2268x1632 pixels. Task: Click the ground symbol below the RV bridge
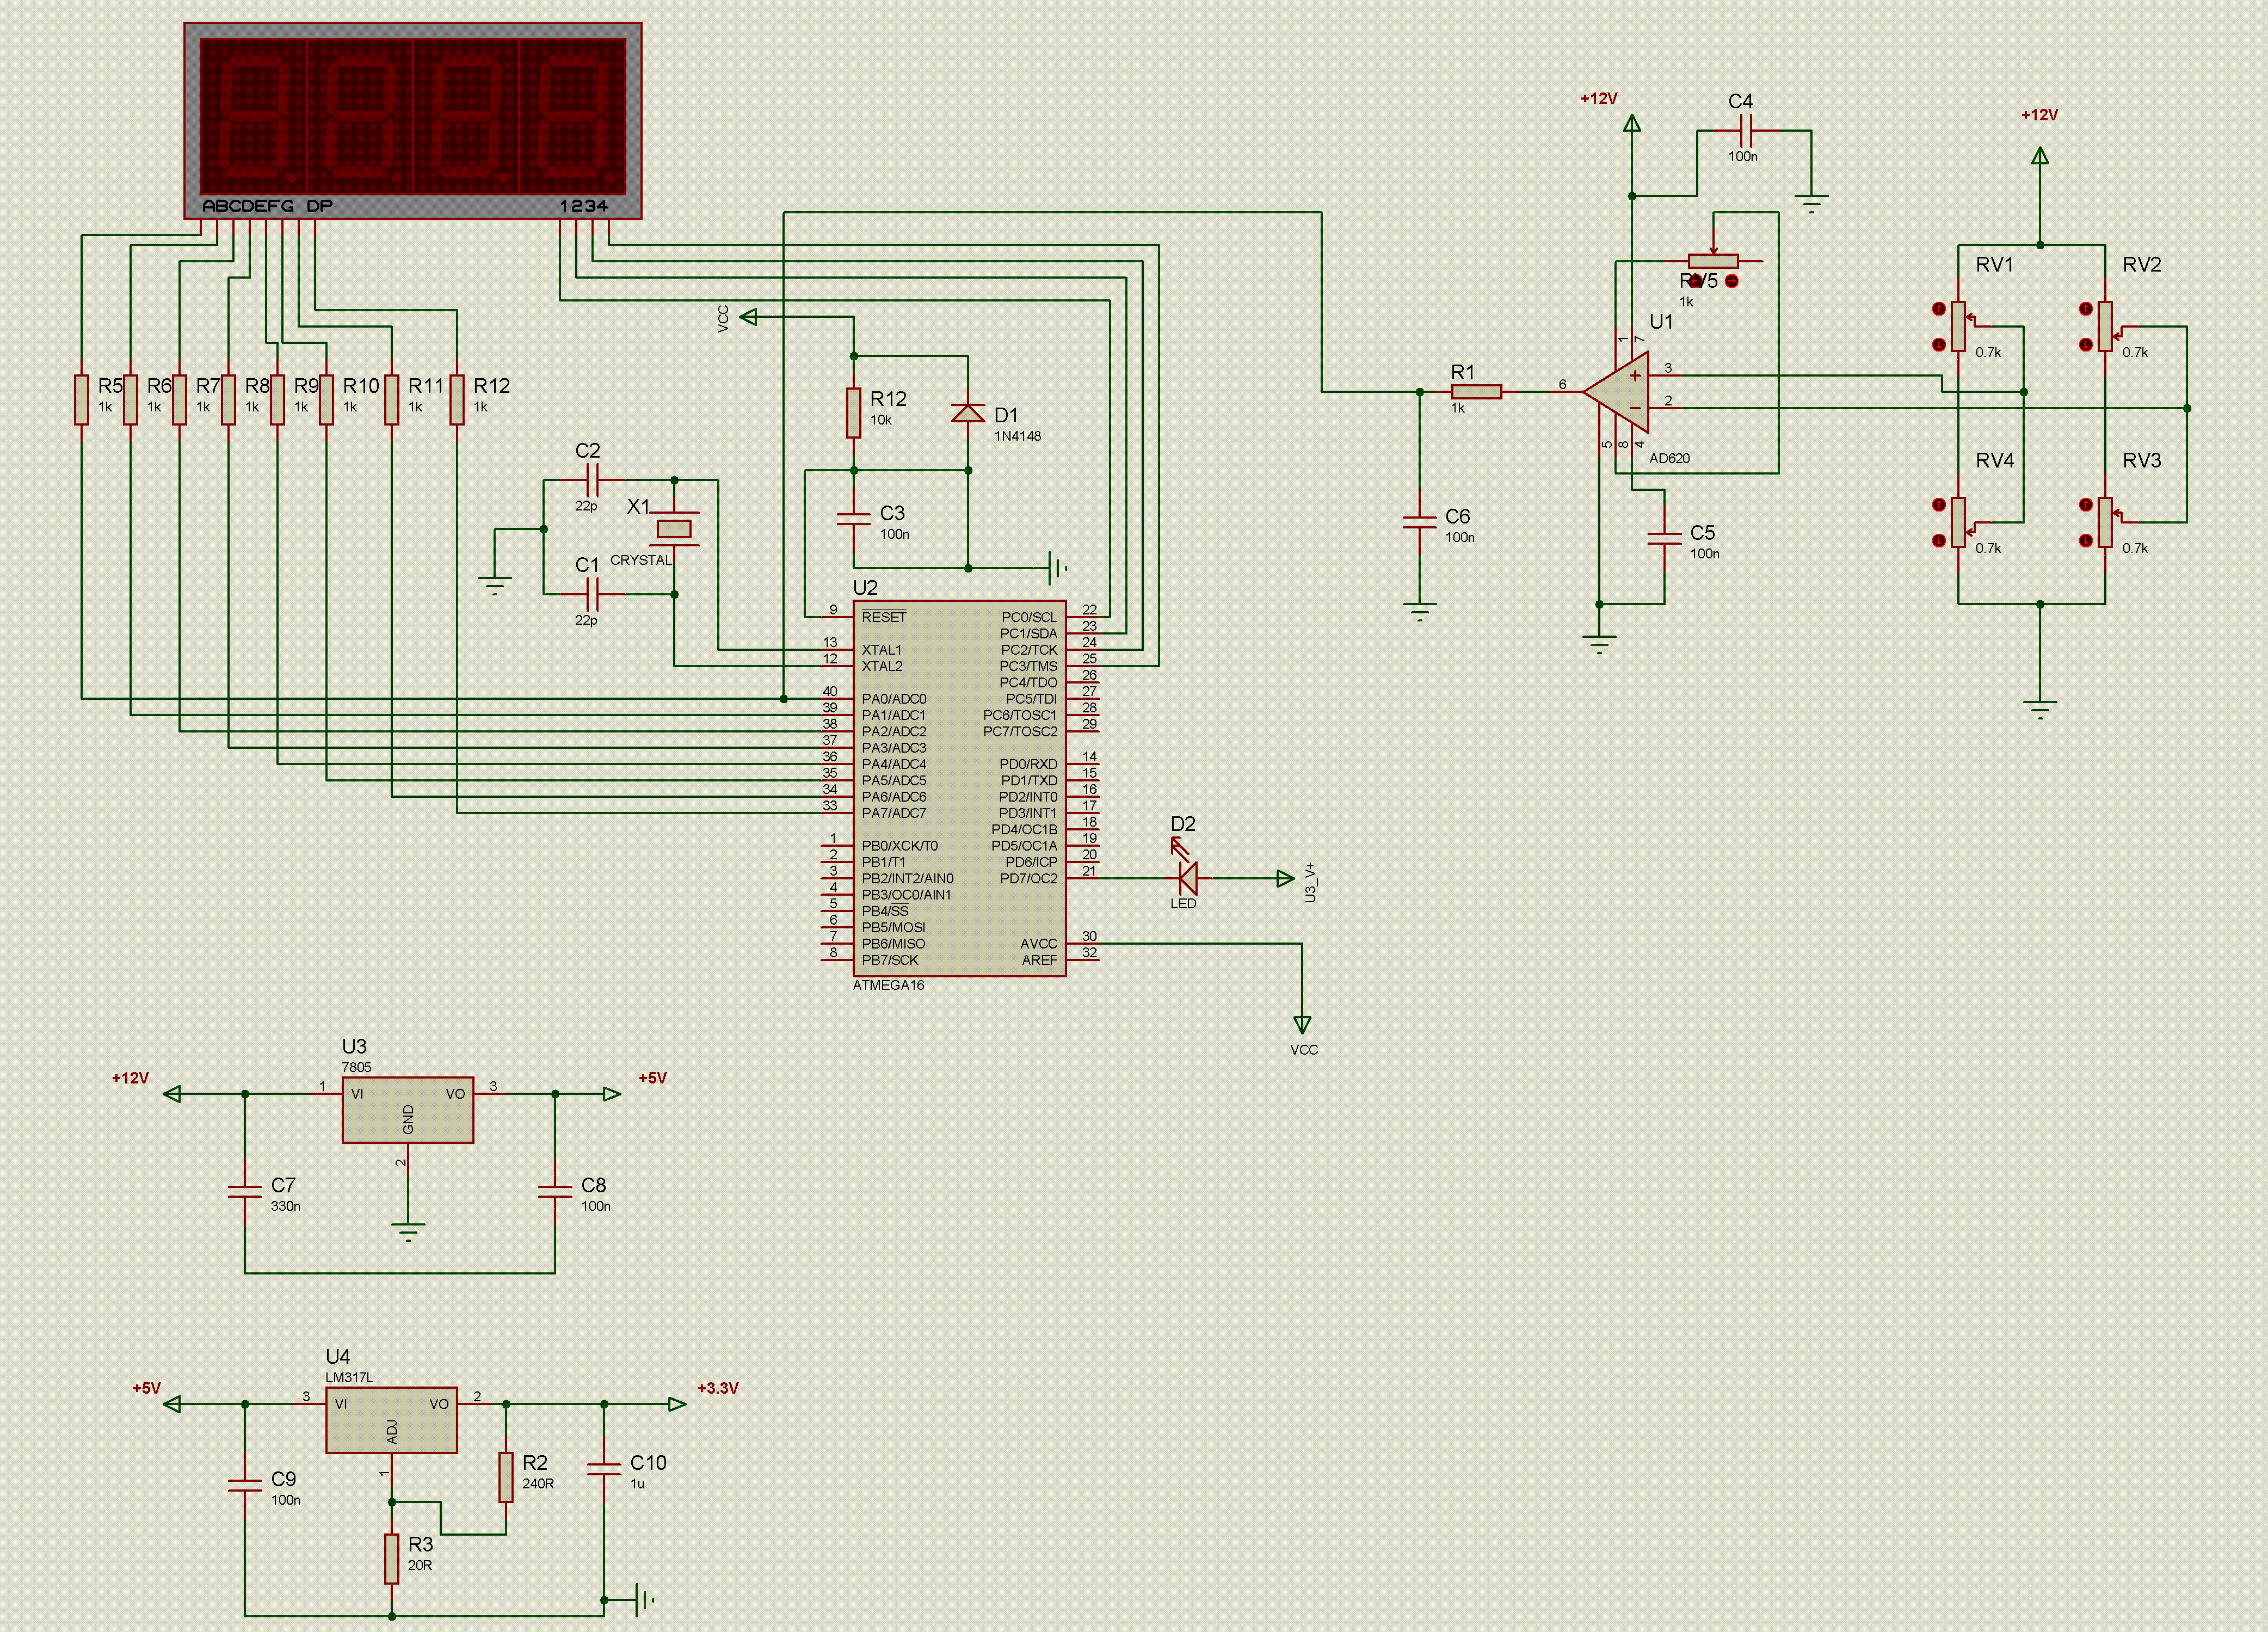coord(2040,709)
